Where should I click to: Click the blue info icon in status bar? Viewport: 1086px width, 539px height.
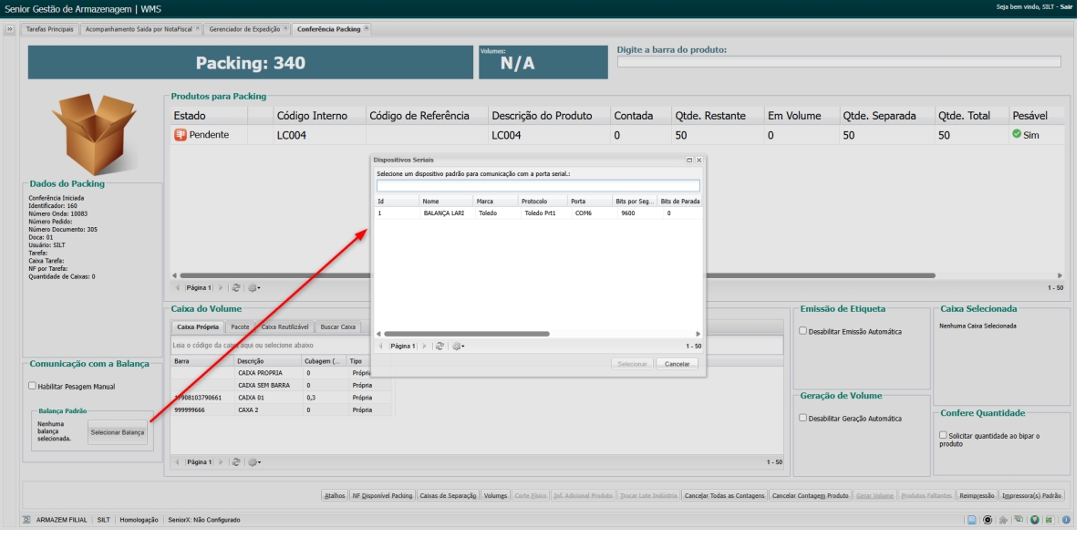[1066, 520]
